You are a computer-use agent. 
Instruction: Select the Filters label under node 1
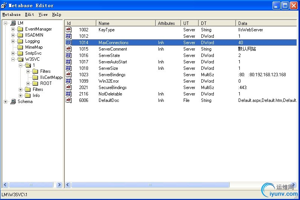pos(45,71)
